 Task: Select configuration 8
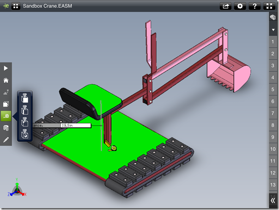coord(273,125)
